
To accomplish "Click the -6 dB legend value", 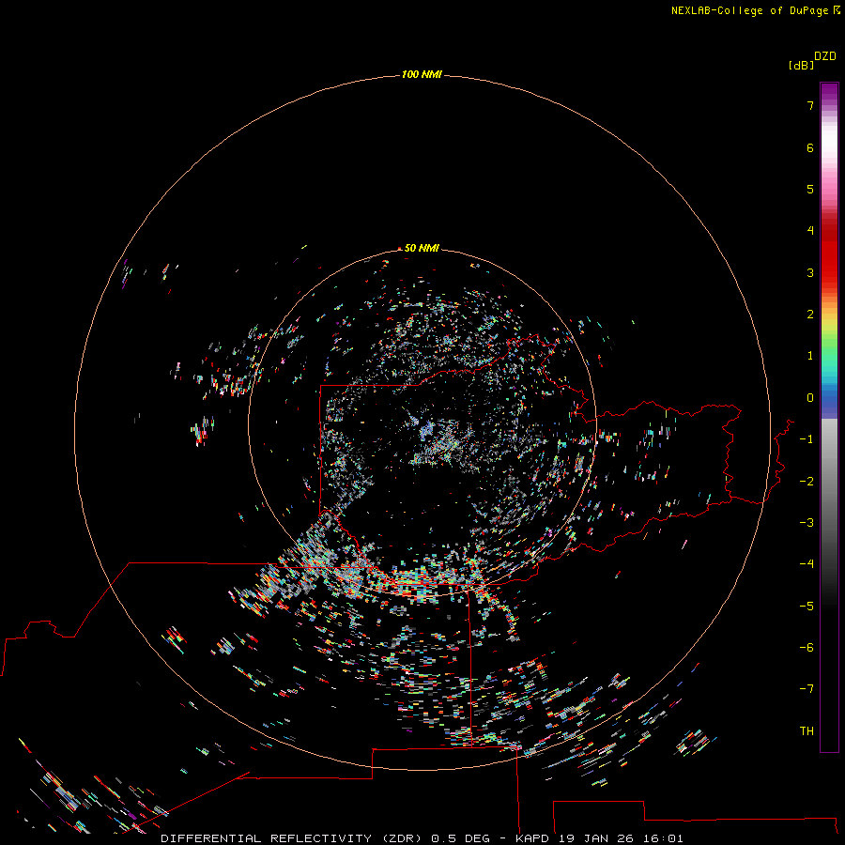I will (807, 648).
